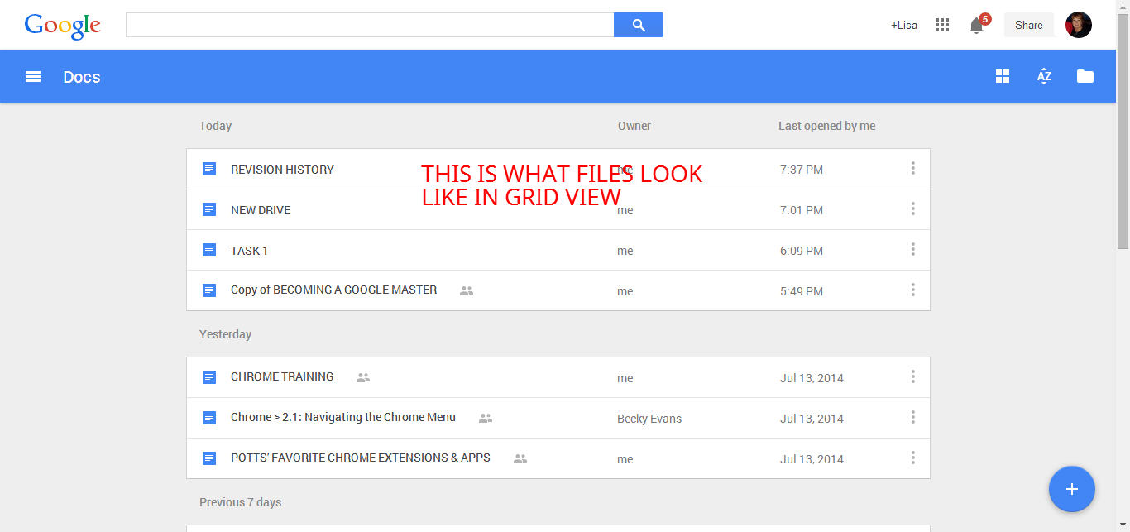Click the Share button in header

coord(1029,25)
